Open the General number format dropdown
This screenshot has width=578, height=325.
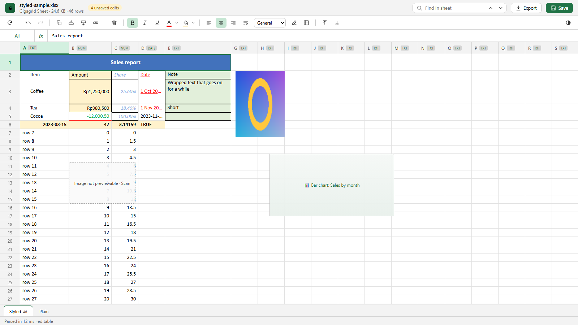[270, 23]
